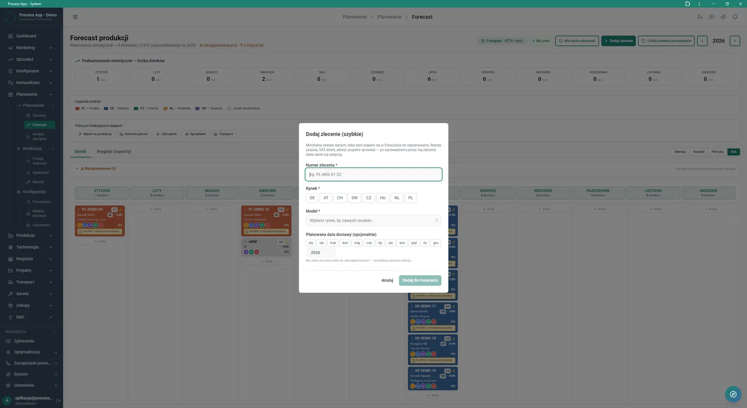Click the DE – Niemcy legend swatch

pyautogui.click(x=106, y=108)
